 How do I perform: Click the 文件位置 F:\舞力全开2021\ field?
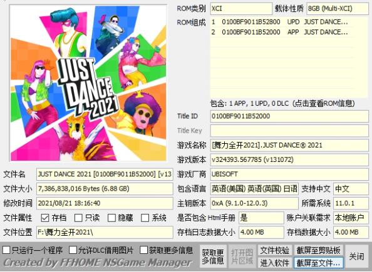pos(105,232)
